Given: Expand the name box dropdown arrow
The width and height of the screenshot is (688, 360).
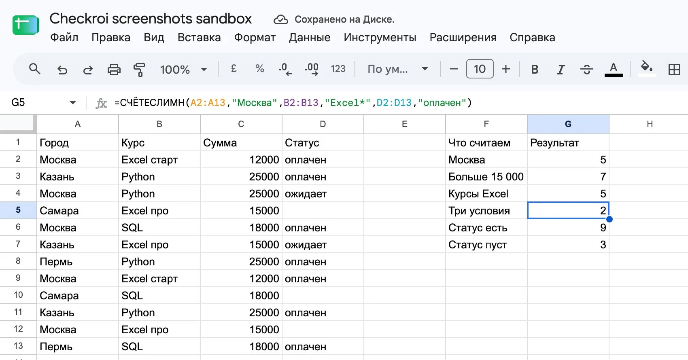Looking at the screenshot, I should tap(73, 103).
